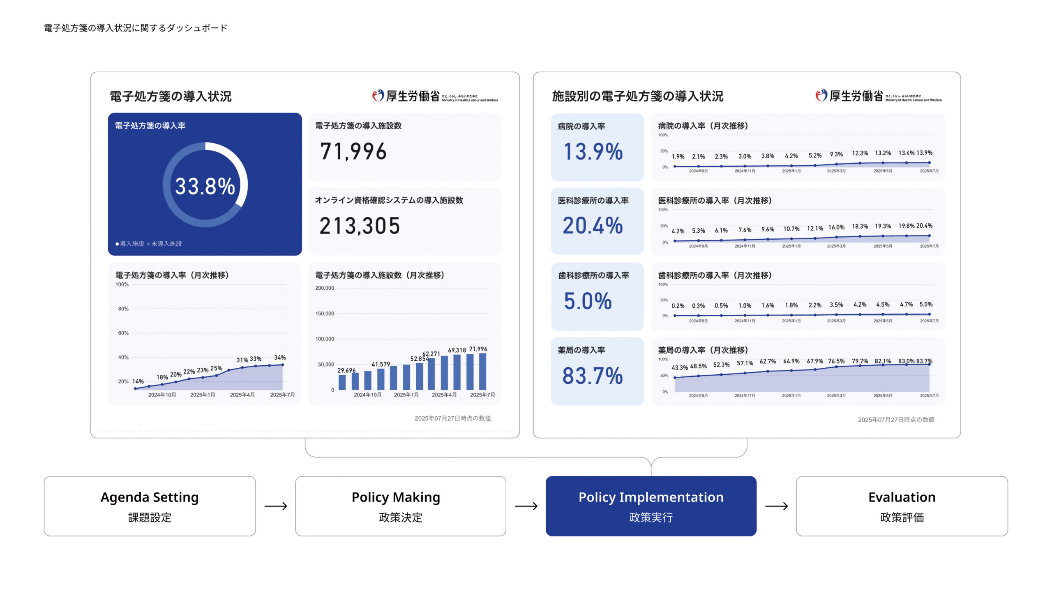Viewport: 1052px width, 591px height.
Task: Click the 33.8% donut chart
Action: (205, 185)
